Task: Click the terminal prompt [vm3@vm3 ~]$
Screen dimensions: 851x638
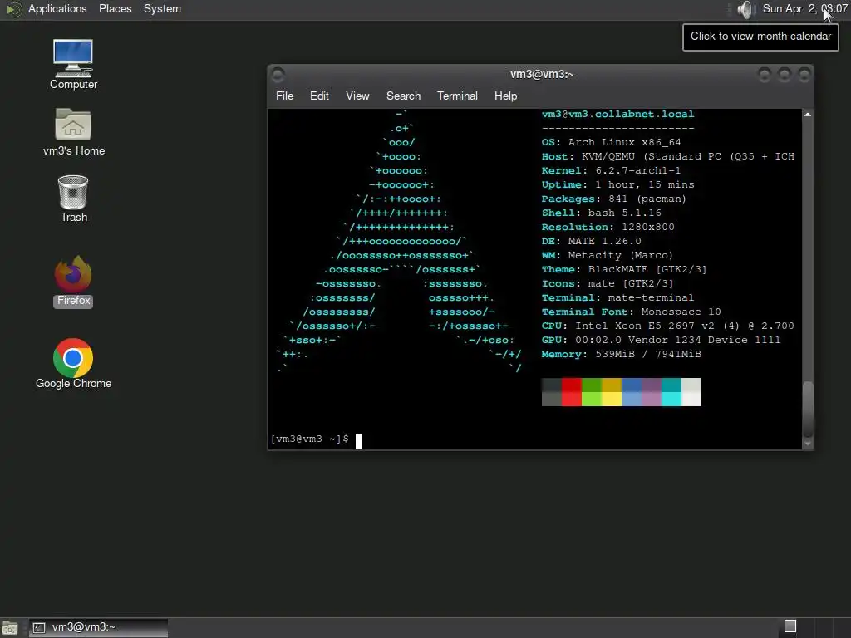Action: (x=309, y=439)
